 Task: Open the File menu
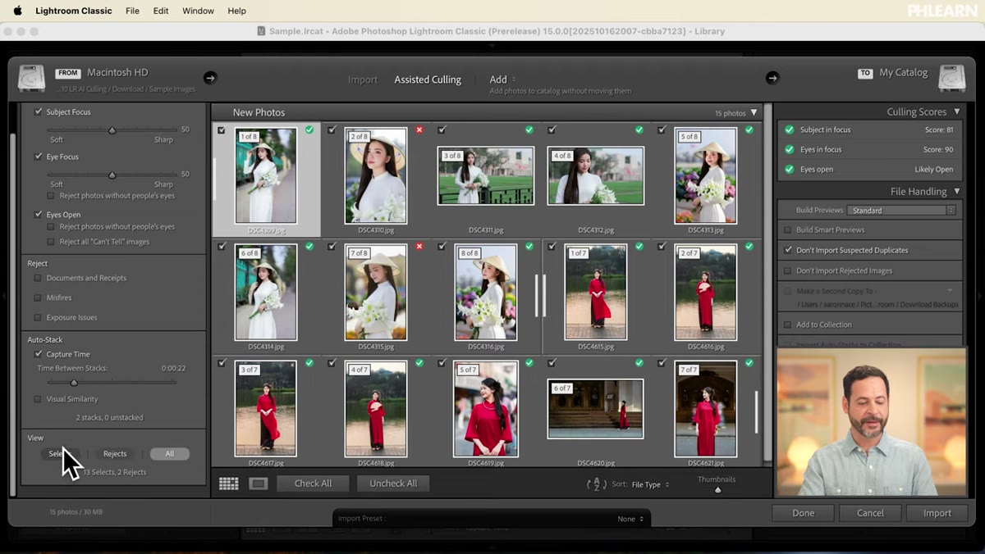pyautogui.click(x=132, y=11)
